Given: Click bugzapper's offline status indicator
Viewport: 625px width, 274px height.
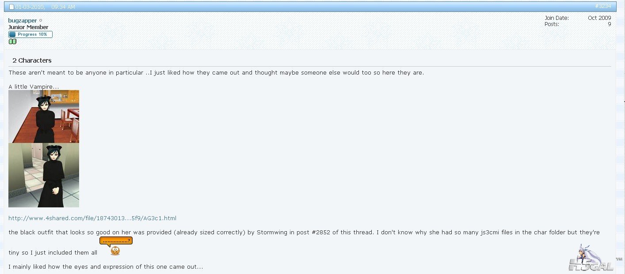Looking at the screenshot, I should click(41, 20).
